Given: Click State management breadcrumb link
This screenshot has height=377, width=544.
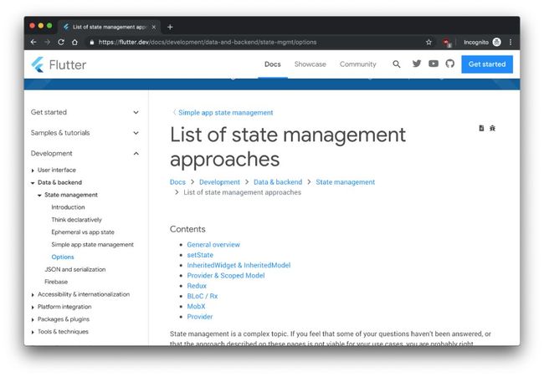Looking at the screenshot, I should point(345,182).
